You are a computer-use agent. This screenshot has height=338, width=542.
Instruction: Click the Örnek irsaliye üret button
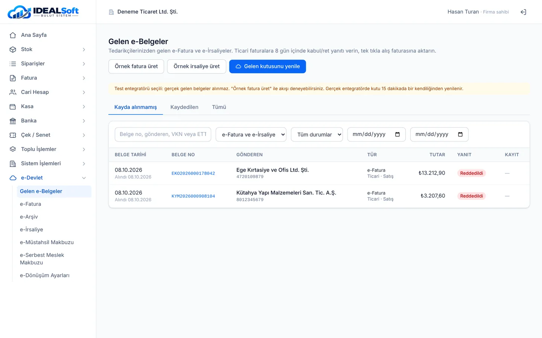pos(196,66)
